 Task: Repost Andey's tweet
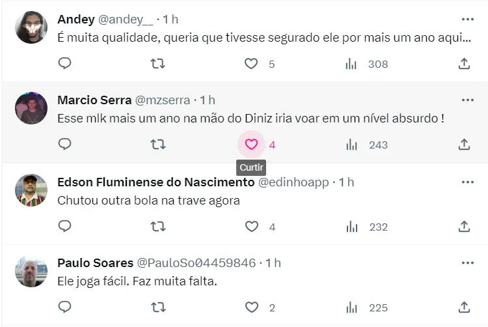pyautogui.click(x=157, y=64)
